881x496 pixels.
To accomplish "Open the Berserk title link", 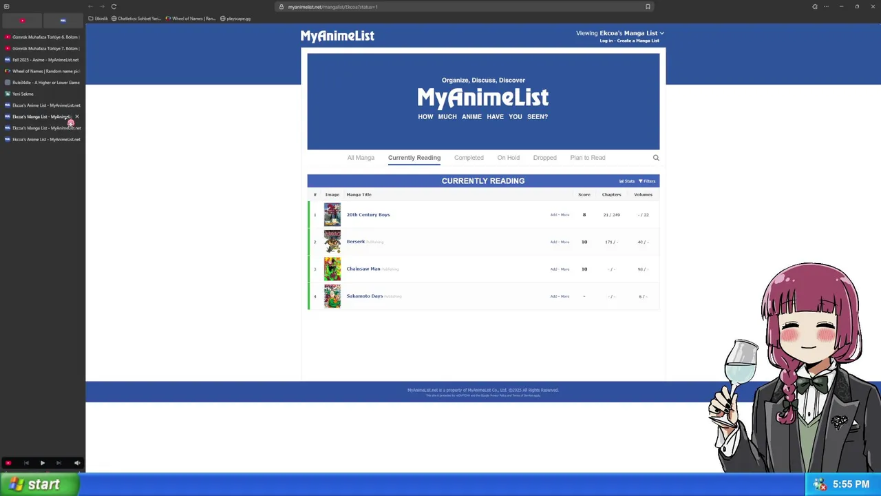I will point(356,242).
